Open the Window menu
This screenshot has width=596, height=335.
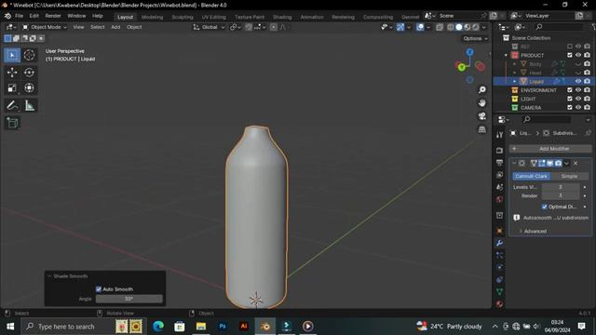pyautogui.click(x=76, y=16)
